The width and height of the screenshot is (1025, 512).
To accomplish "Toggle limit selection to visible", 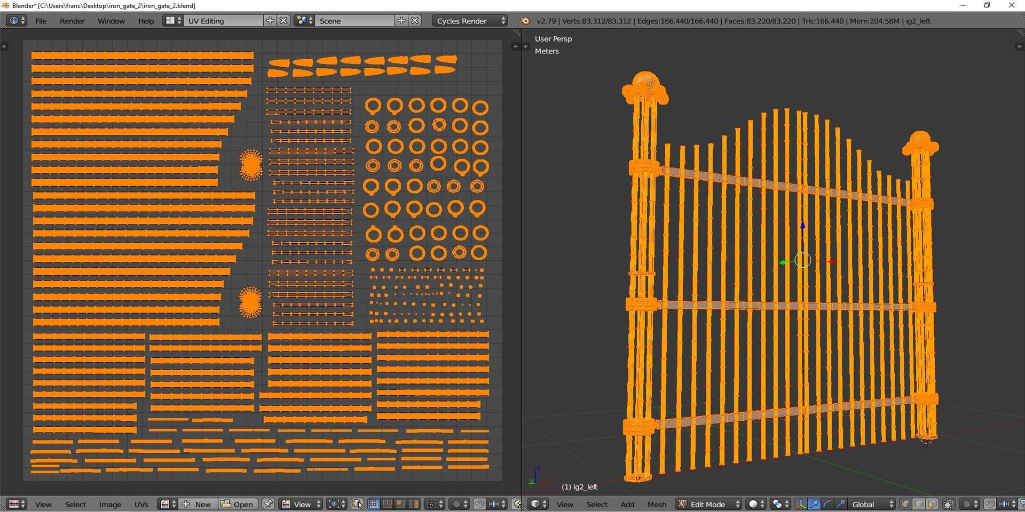I will (x=949, y=504).
